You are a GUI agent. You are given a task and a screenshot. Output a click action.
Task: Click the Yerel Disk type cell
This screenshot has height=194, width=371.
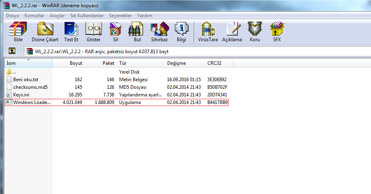129,72
